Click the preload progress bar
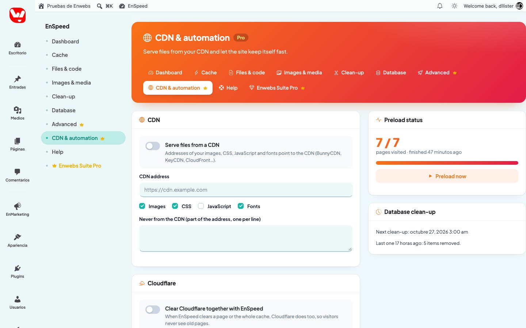 coord(447,163)
